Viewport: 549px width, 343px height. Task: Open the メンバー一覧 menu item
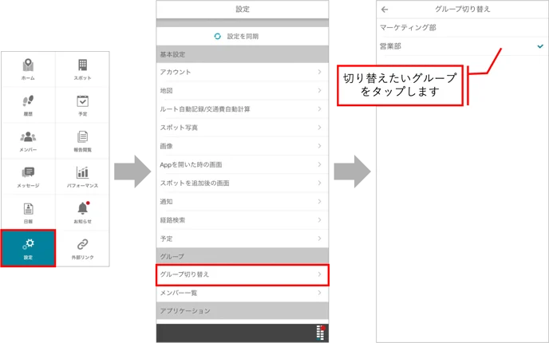(243, 293)
